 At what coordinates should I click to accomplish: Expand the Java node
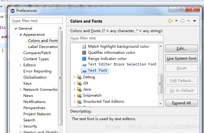75,89
